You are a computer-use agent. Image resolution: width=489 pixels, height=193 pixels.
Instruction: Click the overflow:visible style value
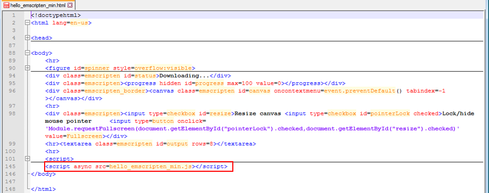[x=163, y=68]
